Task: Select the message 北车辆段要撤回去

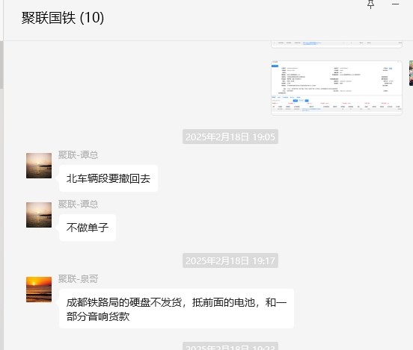Action: [x=108, y=178]
